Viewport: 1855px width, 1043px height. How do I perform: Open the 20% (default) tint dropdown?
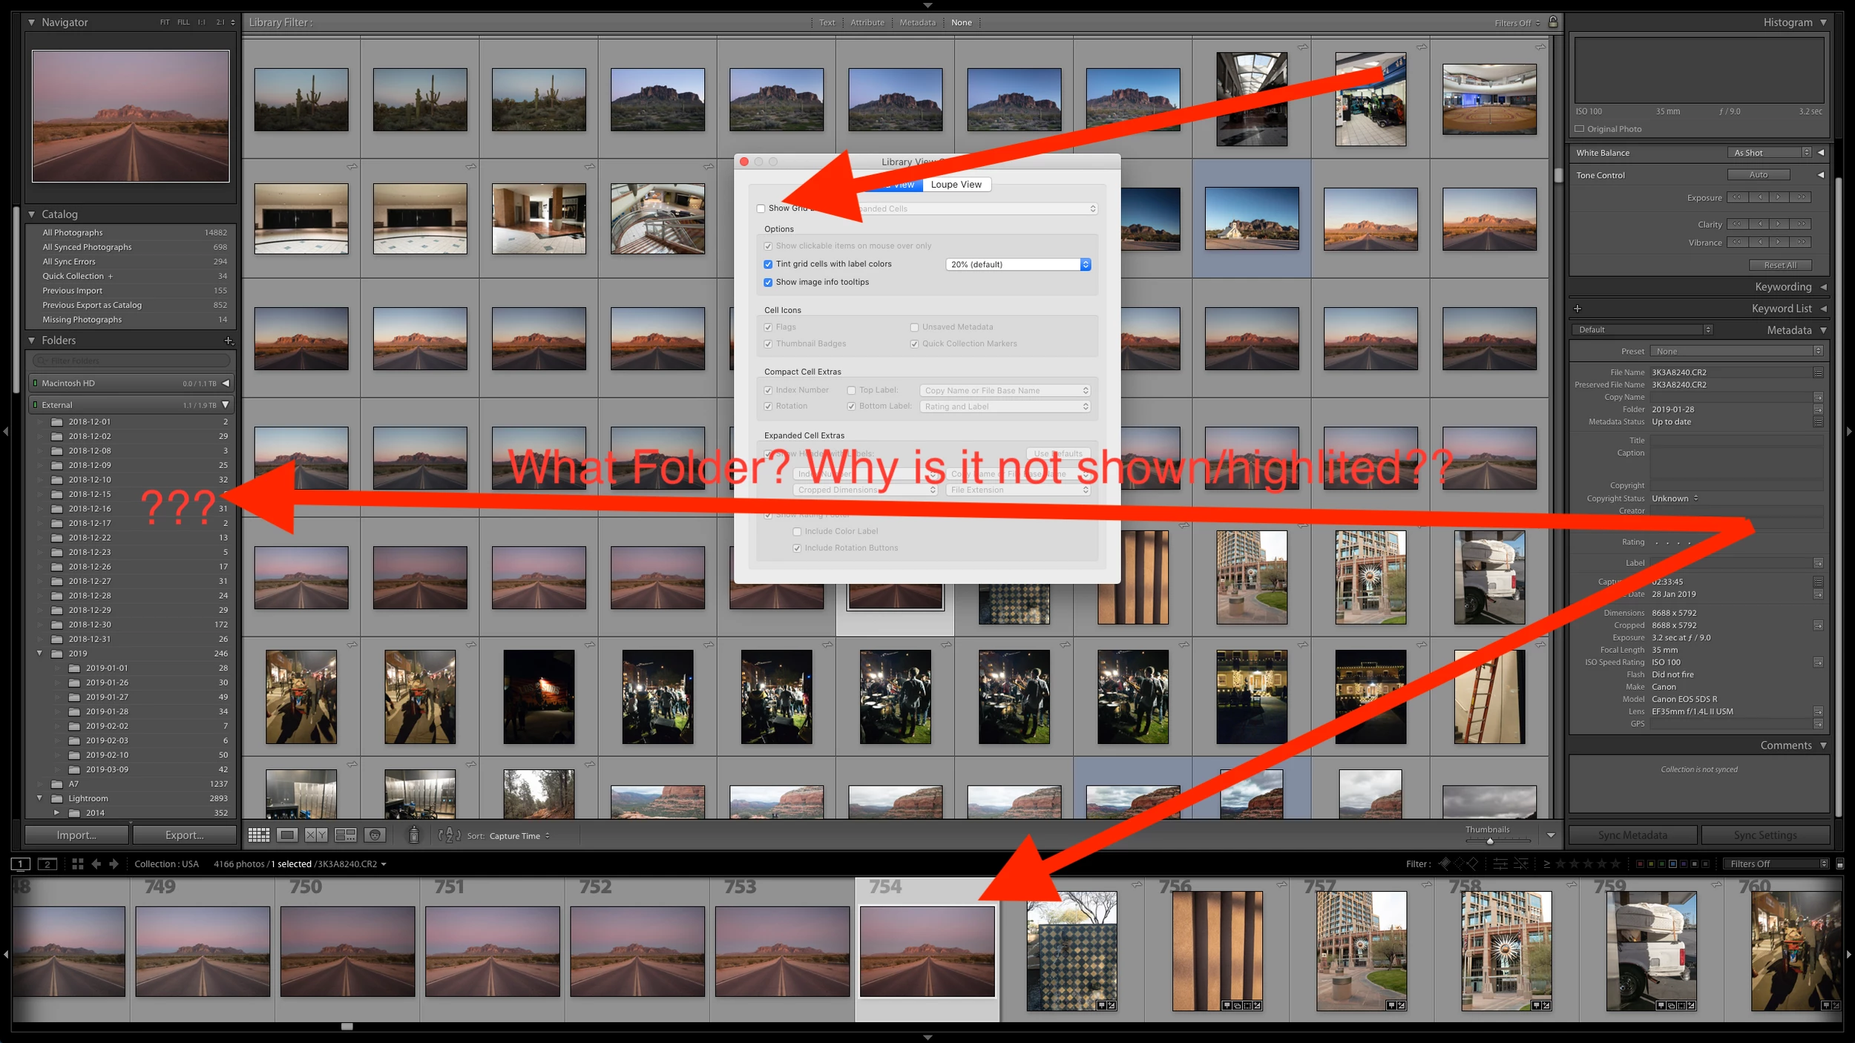click(1017, 264)
